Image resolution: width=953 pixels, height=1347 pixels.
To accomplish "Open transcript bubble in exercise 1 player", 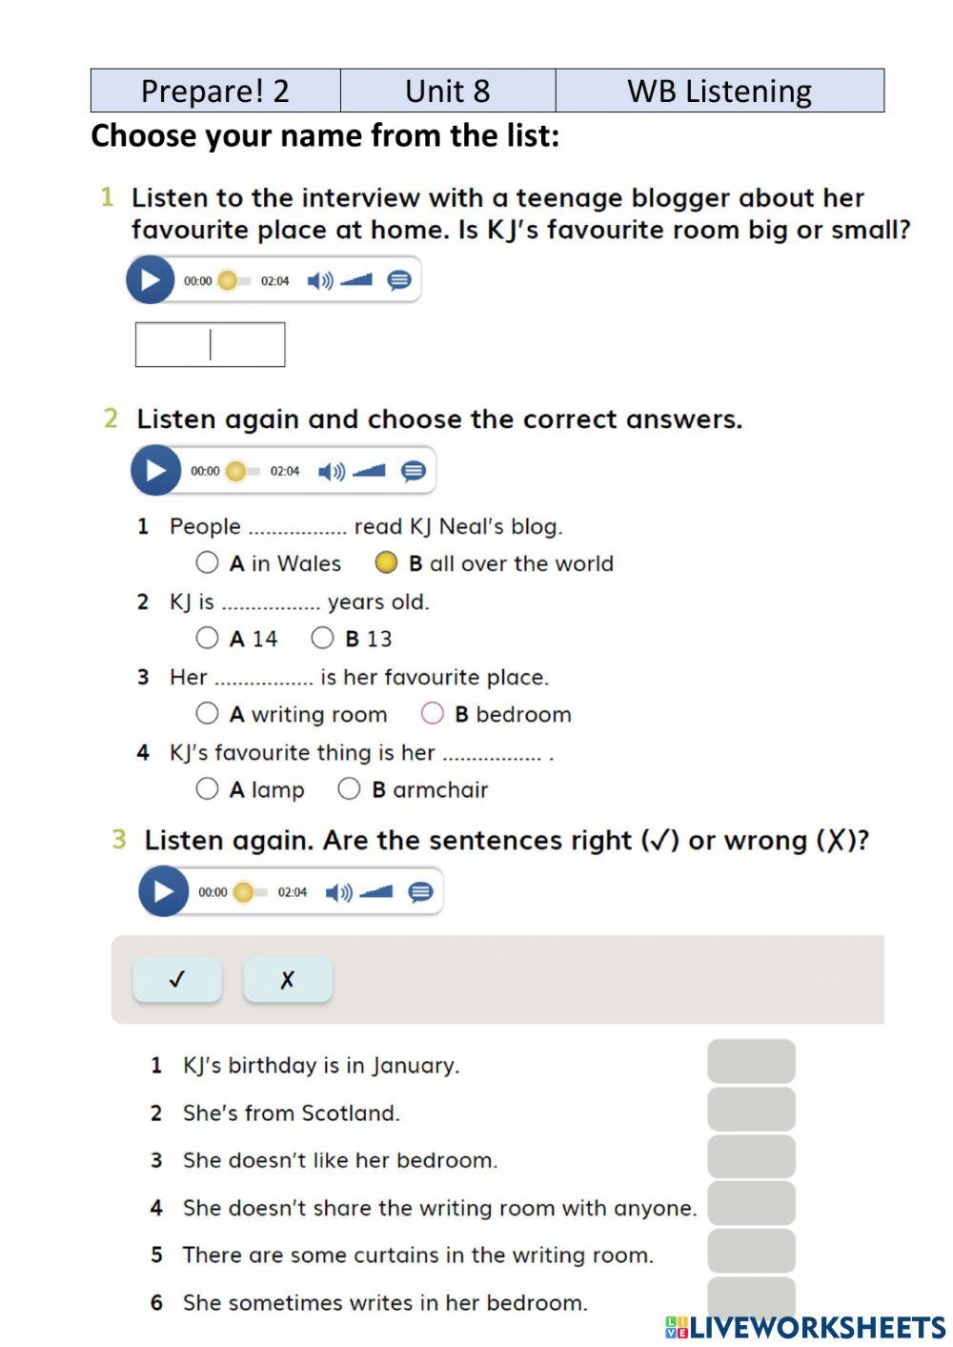I will coord(399,280).
